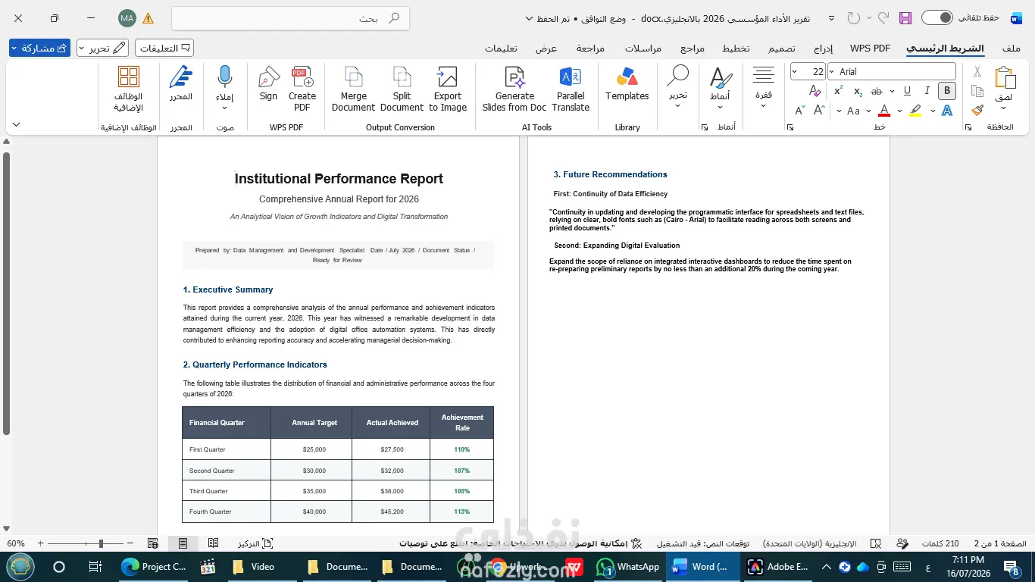
Task: Toggle superscript formatting
Action: (x=838, y=91)
